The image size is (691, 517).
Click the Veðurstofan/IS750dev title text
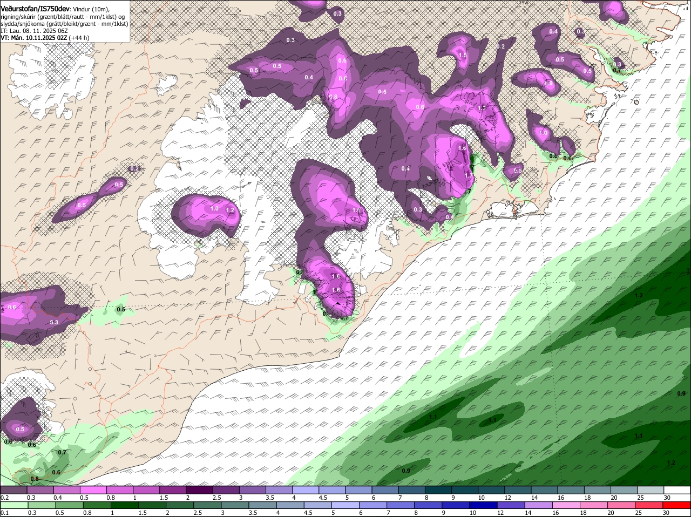(x=35, y=9)
